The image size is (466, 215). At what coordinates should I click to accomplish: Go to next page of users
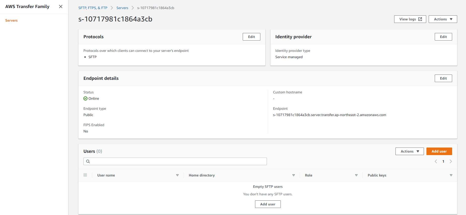pos(451,161)
